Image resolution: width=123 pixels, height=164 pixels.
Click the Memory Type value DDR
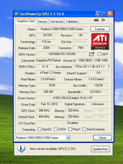tap(52, 85)
